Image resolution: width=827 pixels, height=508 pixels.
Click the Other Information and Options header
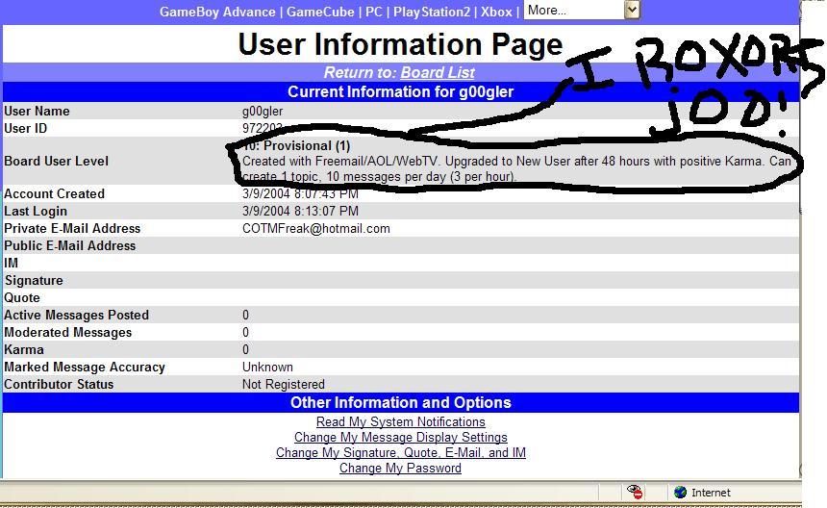tap(400, 402)
